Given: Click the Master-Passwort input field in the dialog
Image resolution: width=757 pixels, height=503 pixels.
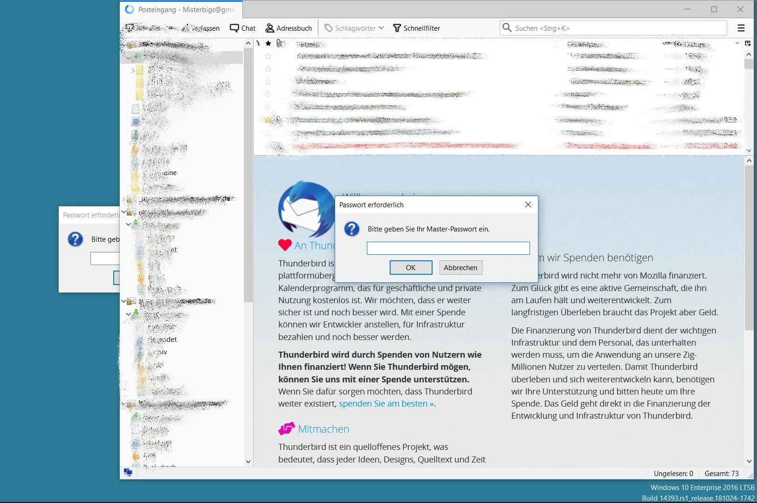Looking at the screenshot, I should pos(448,248).
